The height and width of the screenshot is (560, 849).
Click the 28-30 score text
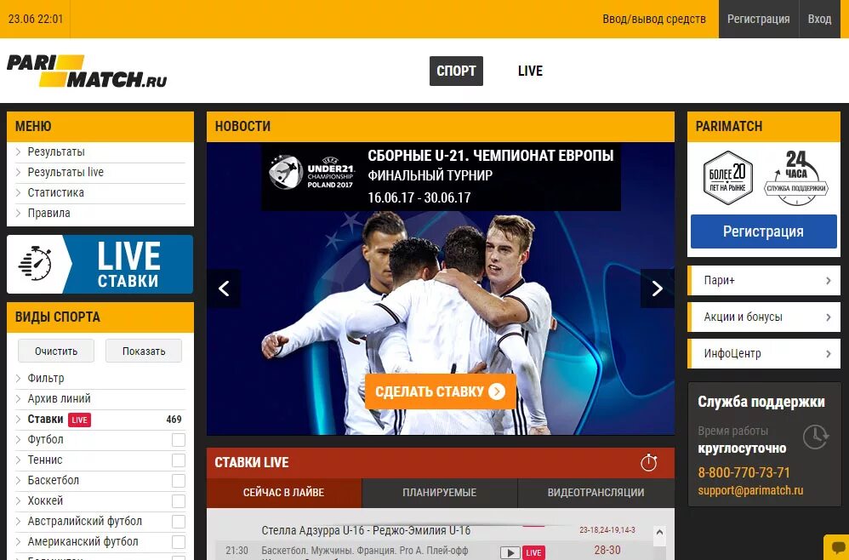point(607,551)
